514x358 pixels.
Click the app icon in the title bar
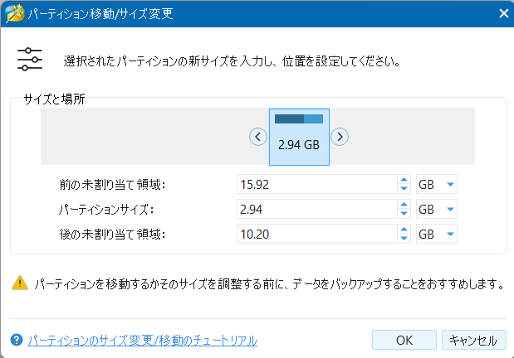tap(13, 12)
